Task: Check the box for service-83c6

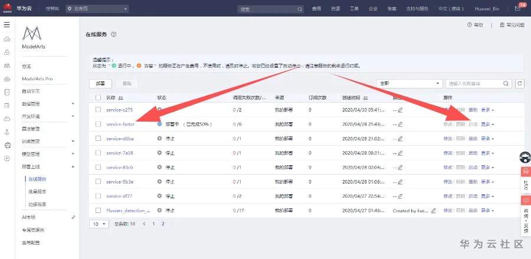Action: pos(98,167)
